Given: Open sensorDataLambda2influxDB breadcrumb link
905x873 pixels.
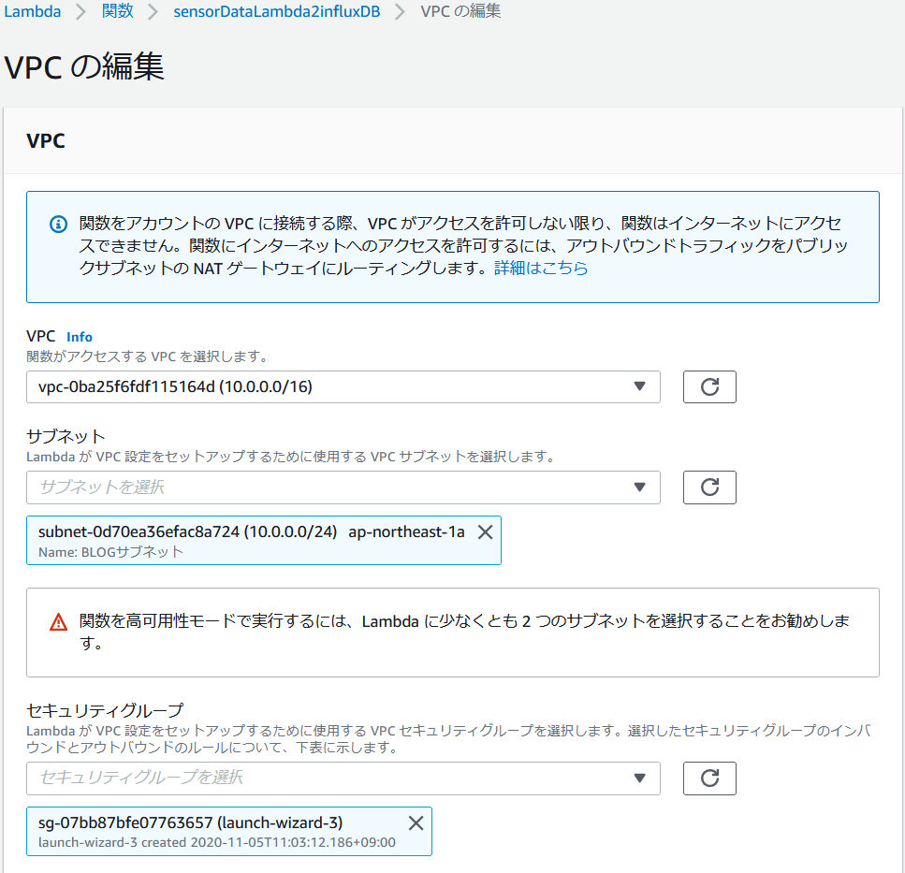Looking at the screenshot, I should point(276,11).
